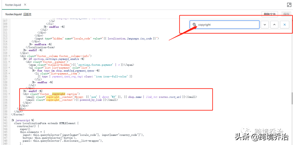Click powered_by_link in line 334
293x145 pixels.
click(91, 100)
